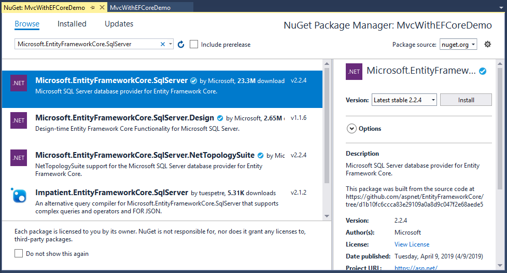This screenshot has height=273, width=507.
Task: Open the View License link
Action: click(412, 244)
